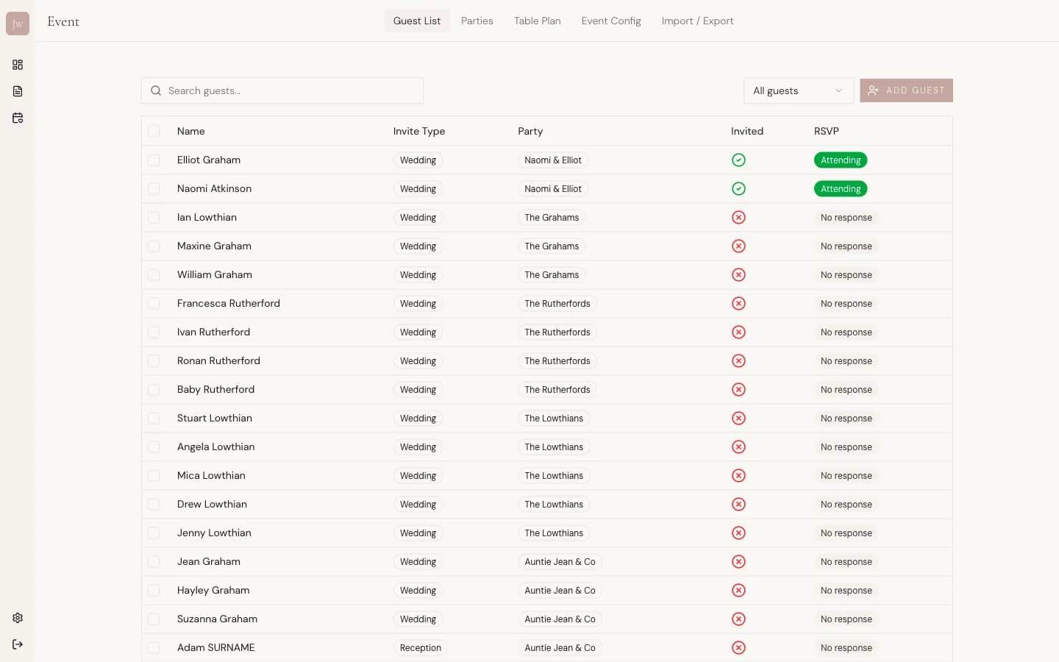Select the checkbox beside Jean Graham
1059x662 pixels.
pyautogui.click(x=154, y=561)
